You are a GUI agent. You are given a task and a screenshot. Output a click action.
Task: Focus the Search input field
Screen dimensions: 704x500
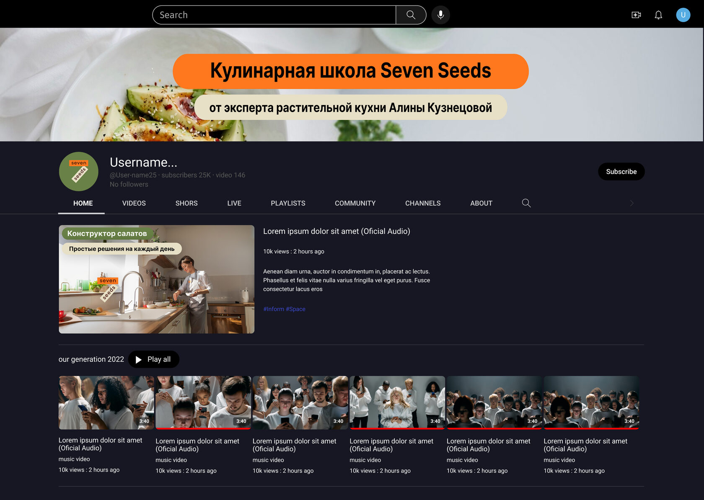pos(274,15)
